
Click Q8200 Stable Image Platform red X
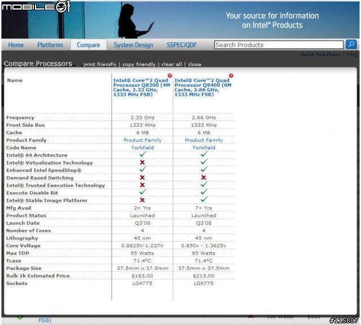click(x=143, y=200)
